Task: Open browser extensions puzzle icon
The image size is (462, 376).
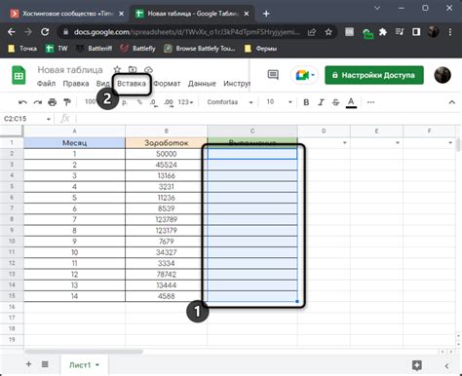Action: tap(383, 32)
